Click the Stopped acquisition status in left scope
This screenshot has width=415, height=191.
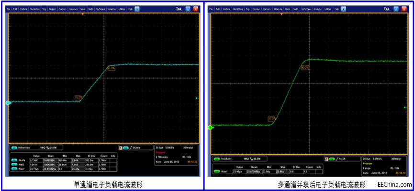click(160, 153)
